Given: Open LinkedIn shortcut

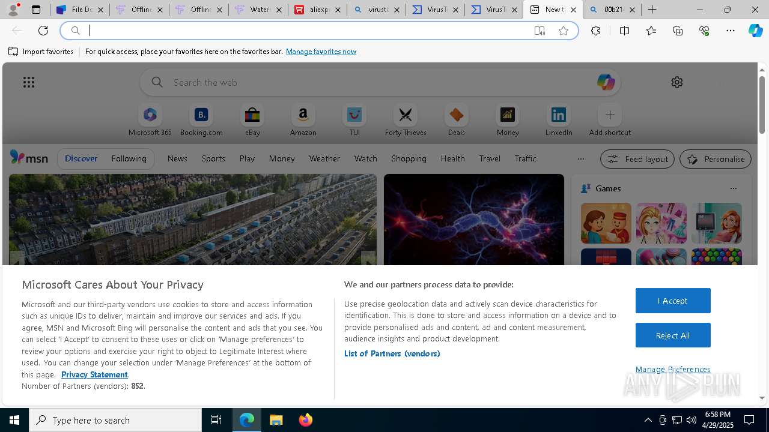Looking at the screenshot, I should (x=559, y=121).
